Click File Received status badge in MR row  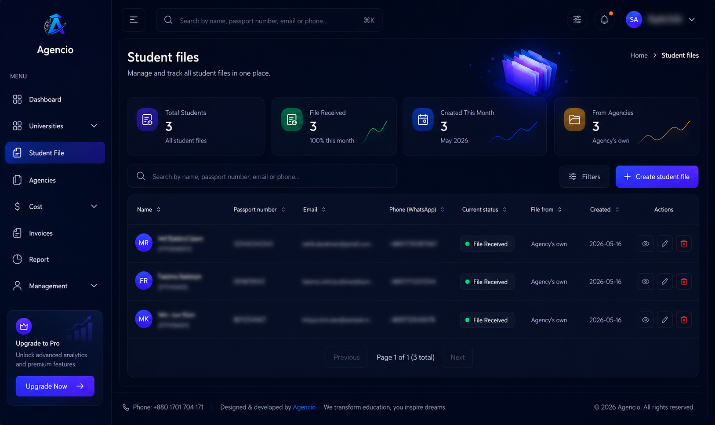[487, 244]
